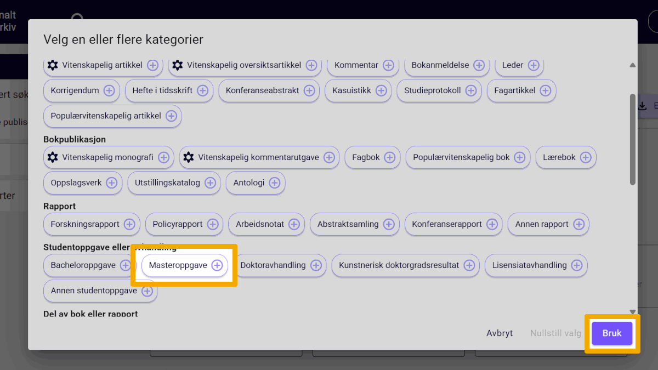Viewport: 658px width, 370px height.
Task: Click the scrollbar down arrow
Action: tap(633, 311)
